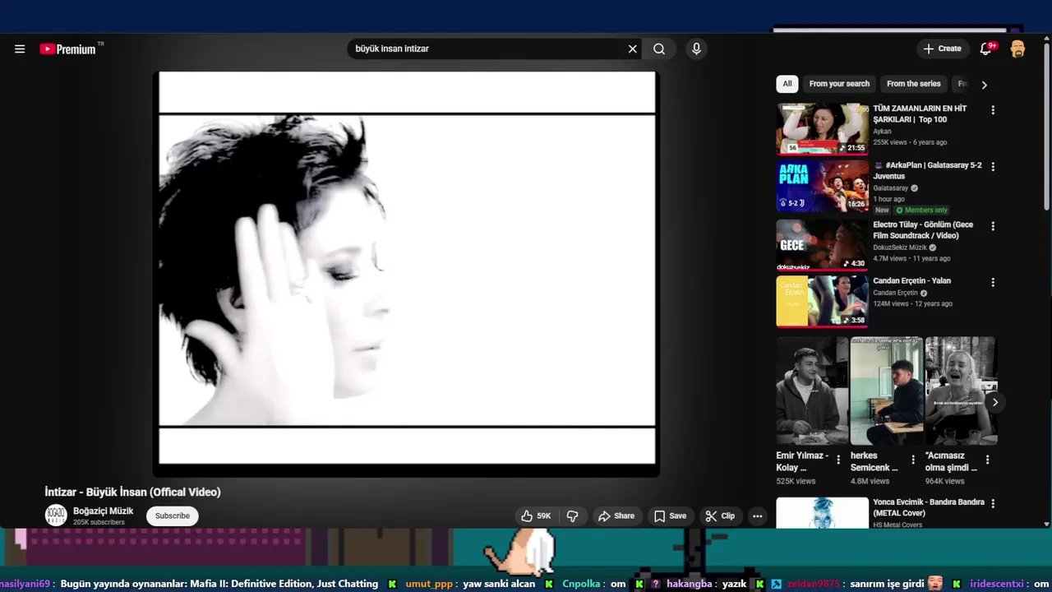Open options for Electro Tülay video
This screenshot has height=592, width=1052.
(x=993, y=226)
